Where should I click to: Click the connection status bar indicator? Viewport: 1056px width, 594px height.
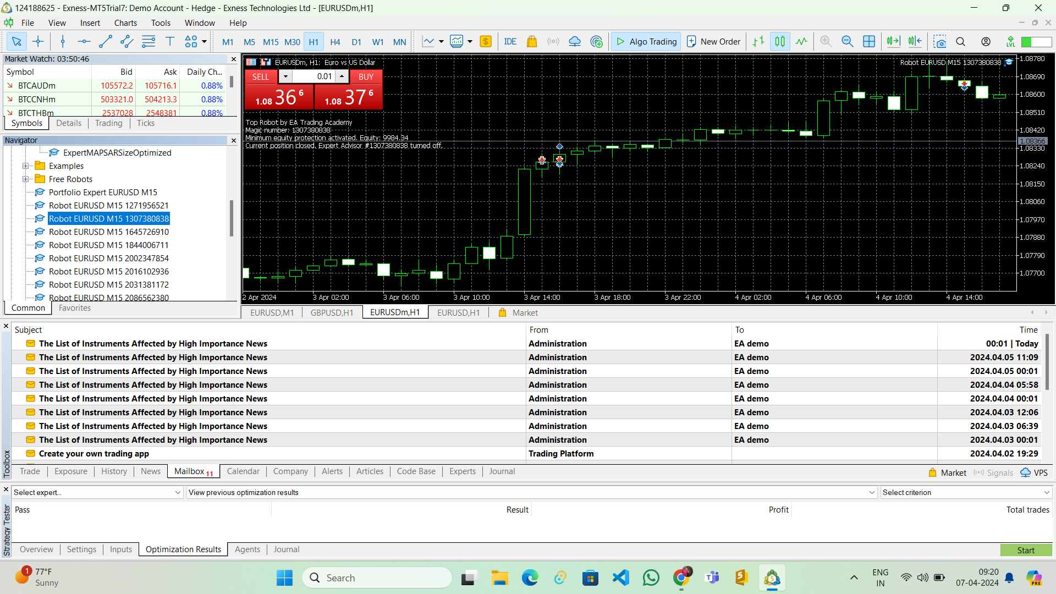1036,42
